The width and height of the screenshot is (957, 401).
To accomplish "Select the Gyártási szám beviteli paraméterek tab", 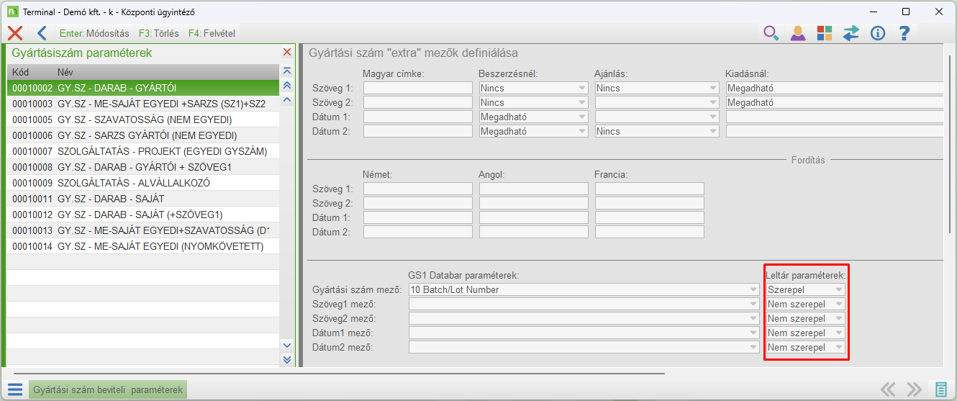I will tap(108, 389).
